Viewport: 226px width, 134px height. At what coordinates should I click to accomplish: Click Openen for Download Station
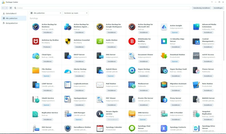[175, 62]
